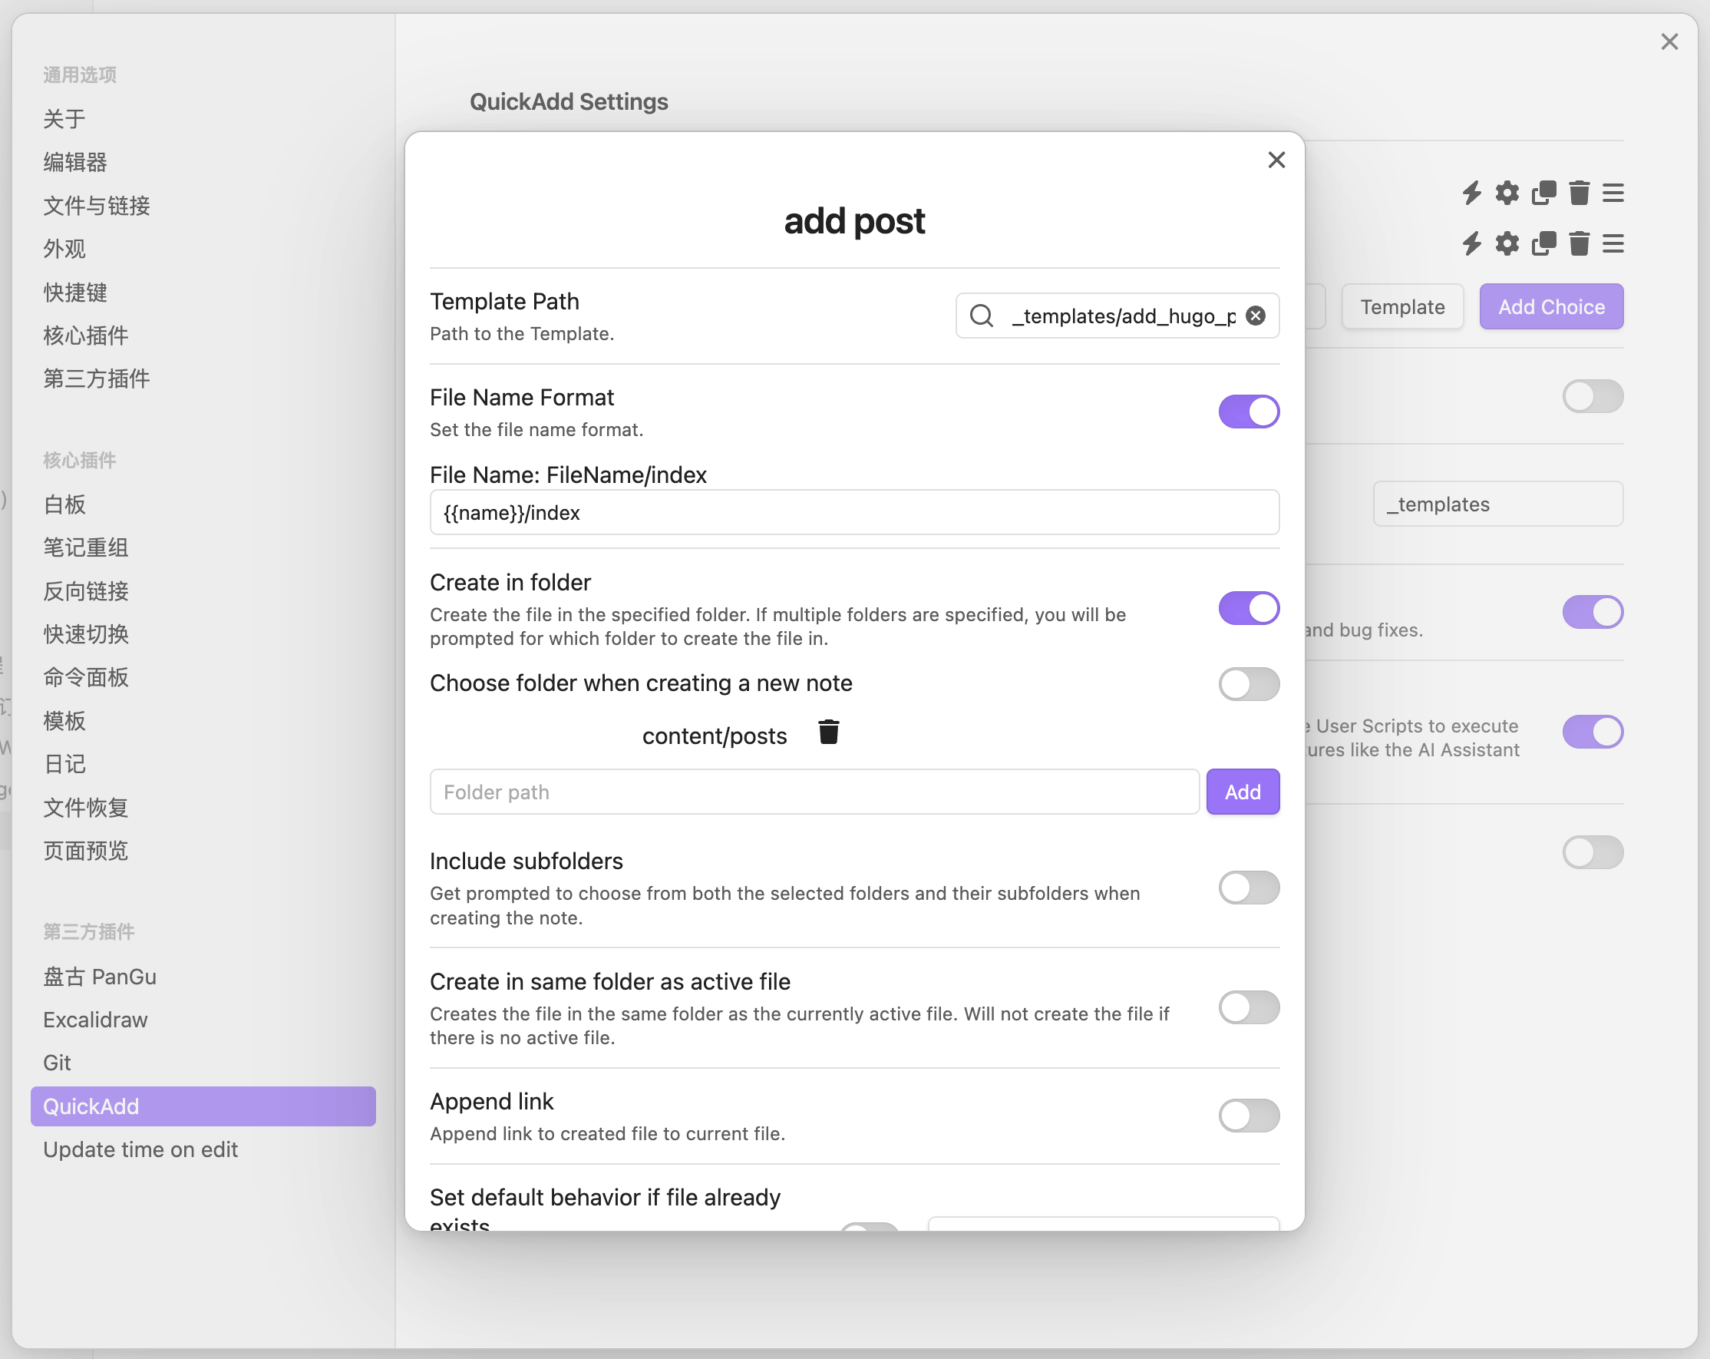
Task: Remove content/posts folder with trash icon
Action: 829,732
